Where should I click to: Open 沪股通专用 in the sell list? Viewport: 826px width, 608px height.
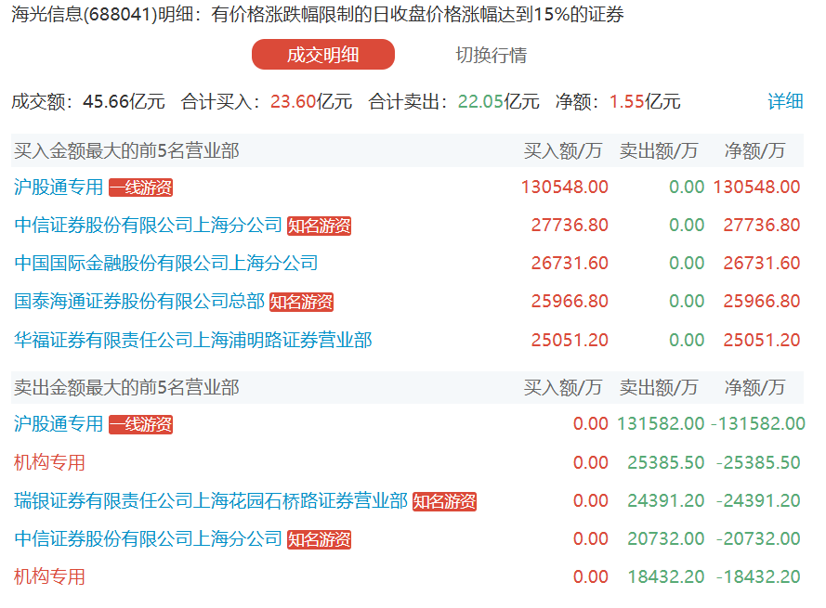(59, 423)
